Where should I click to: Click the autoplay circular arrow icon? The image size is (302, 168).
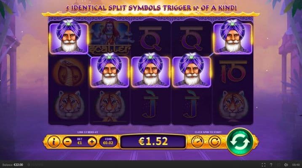[215, 142]
